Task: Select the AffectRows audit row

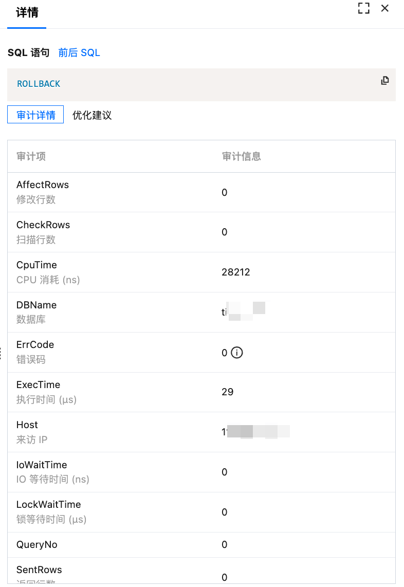Action: [x=43, y=185]
